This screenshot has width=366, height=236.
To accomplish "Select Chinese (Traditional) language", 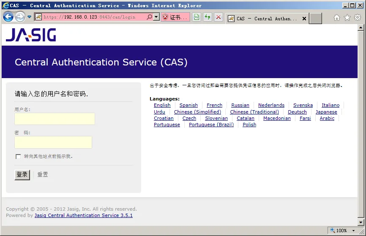I will [x=254, y=112].
